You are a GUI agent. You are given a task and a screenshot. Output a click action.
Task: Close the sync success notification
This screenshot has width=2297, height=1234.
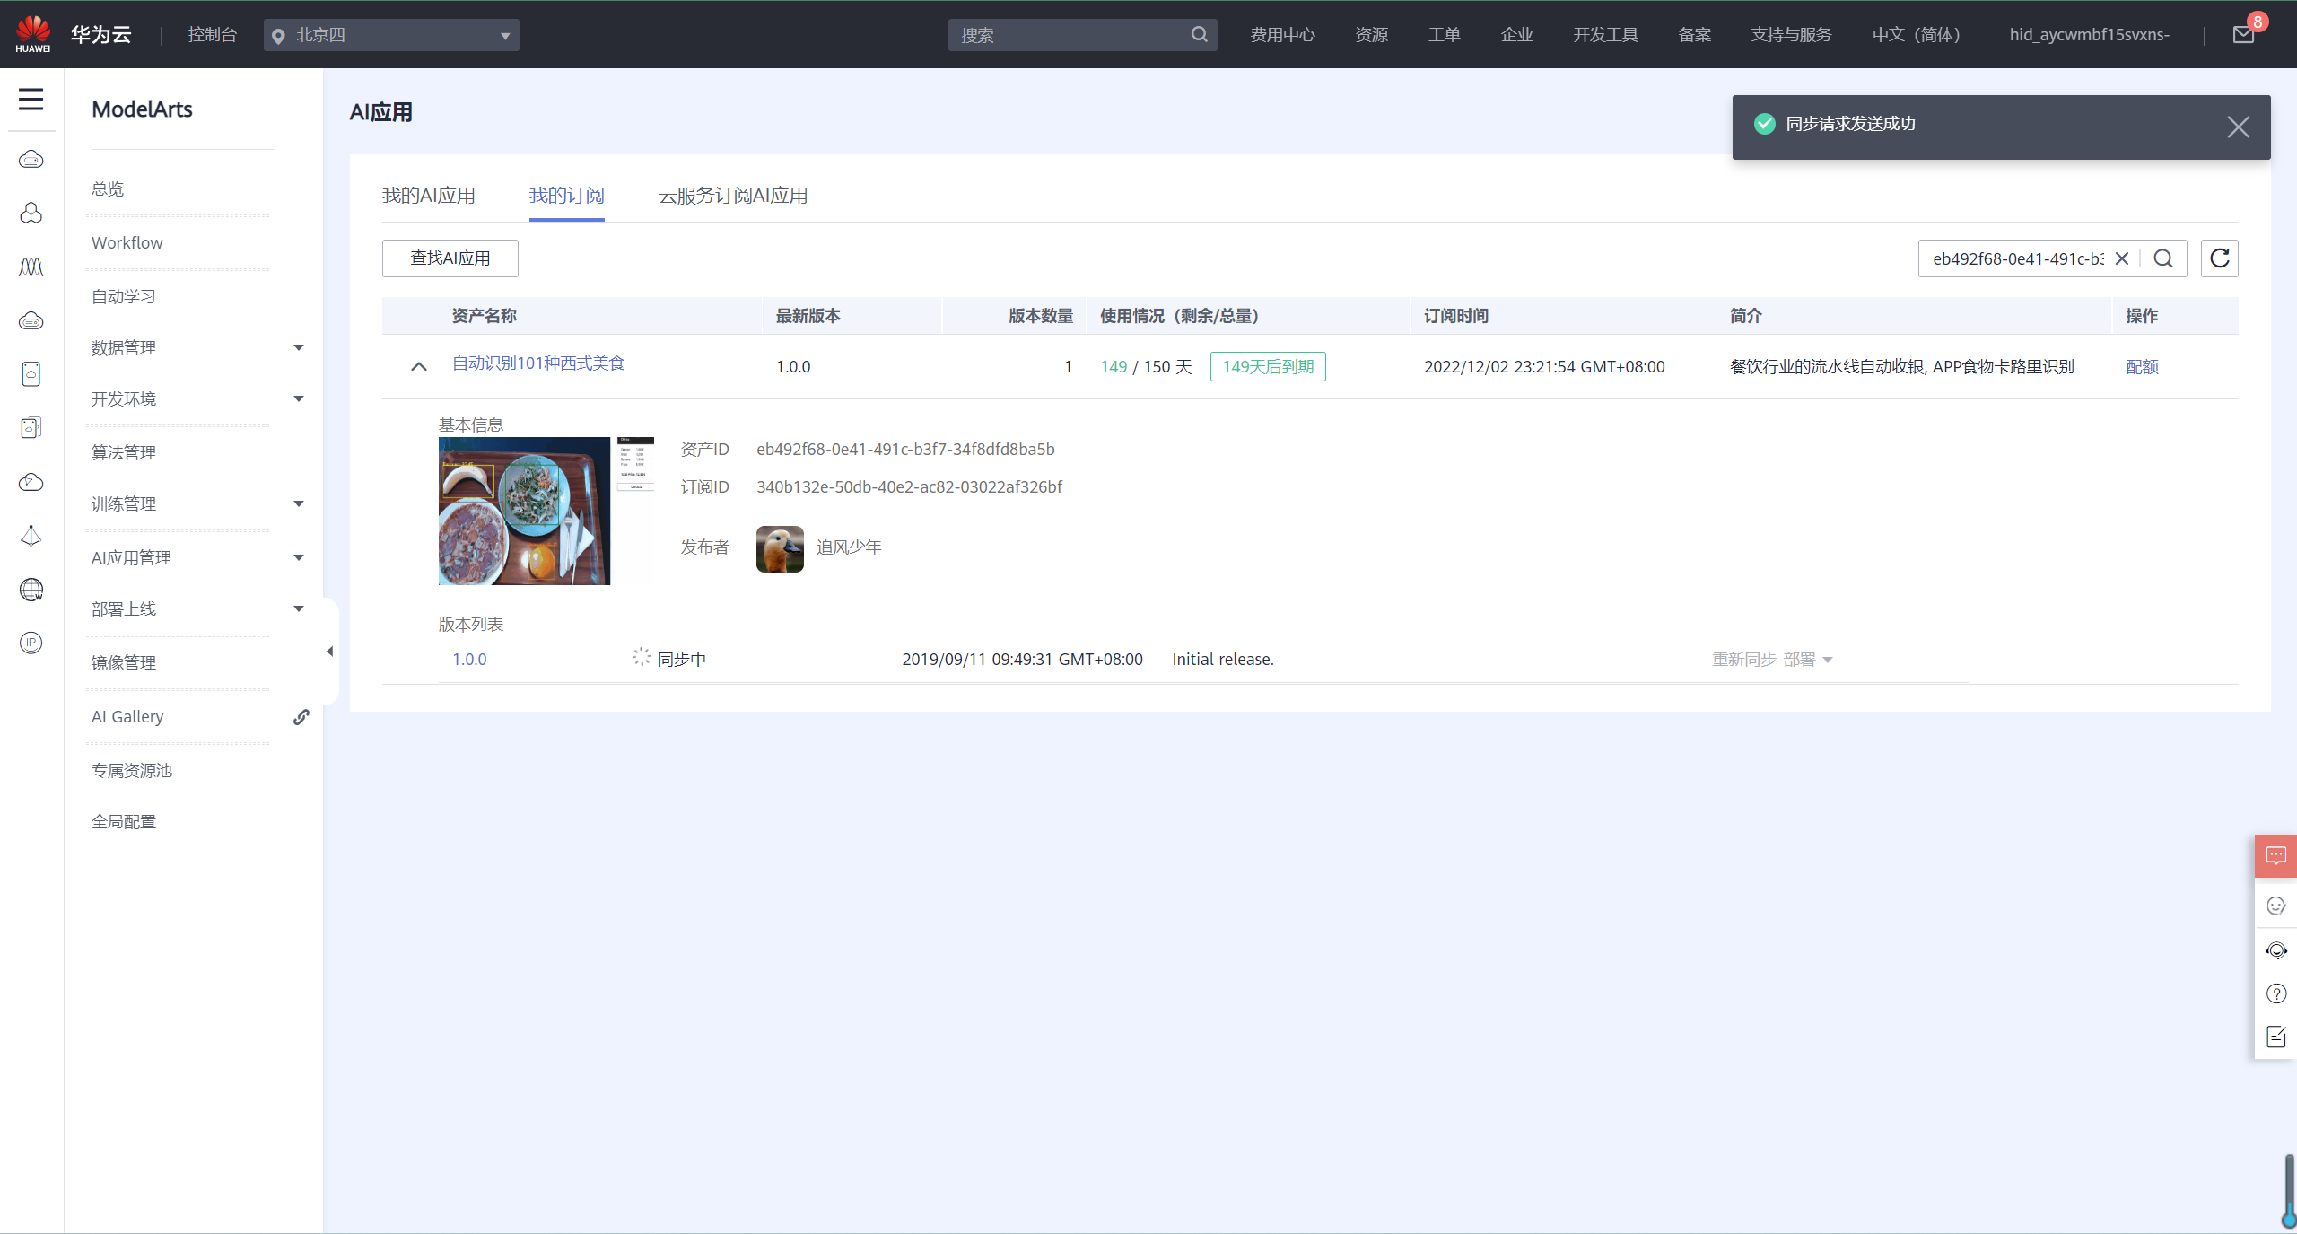(x=2238, y=127)
